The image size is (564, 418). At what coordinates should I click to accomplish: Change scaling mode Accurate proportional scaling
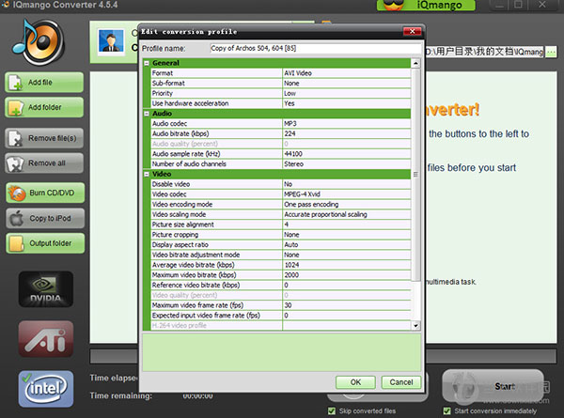pyautogui.click(x=346, y=214)
